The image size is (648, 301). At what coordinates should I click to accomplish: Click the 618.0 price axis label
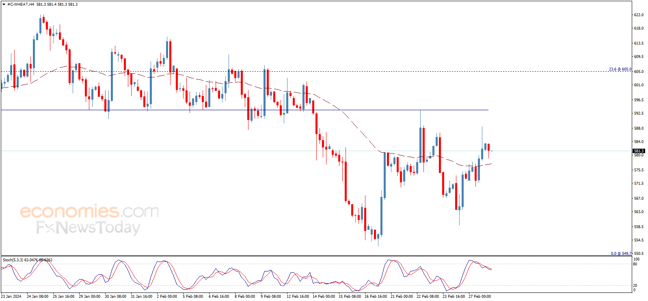pyautogui.click(x=639, y=28)
